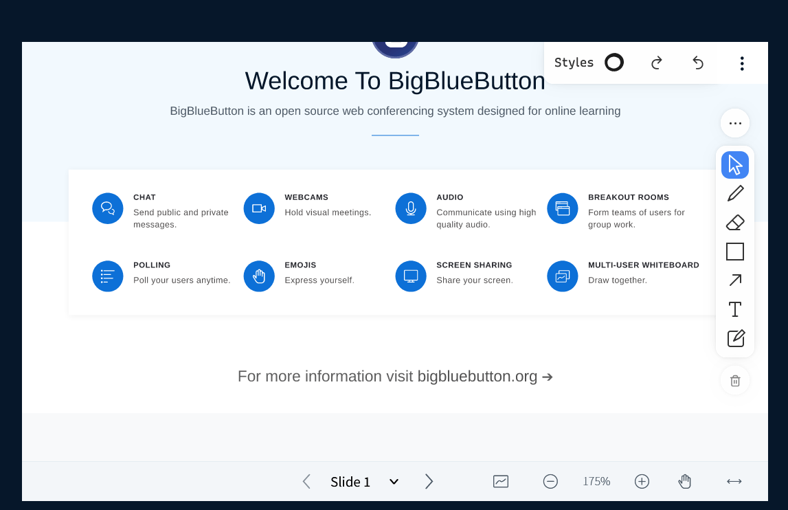This screenshot has height=510, width=788.
Task: Go to the previous slide
Action: (306, 481)
